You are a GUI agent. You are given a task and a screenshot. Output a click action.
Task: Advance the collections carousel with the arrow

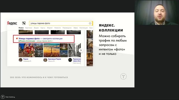pyautogui.click(x=81, y=50)
